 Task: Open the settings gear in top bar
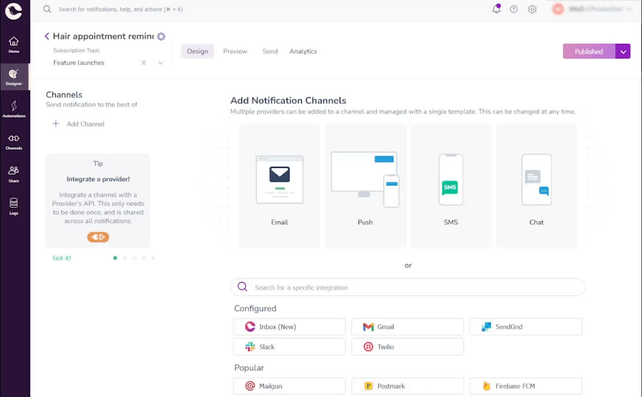click(x=532, y=9)
